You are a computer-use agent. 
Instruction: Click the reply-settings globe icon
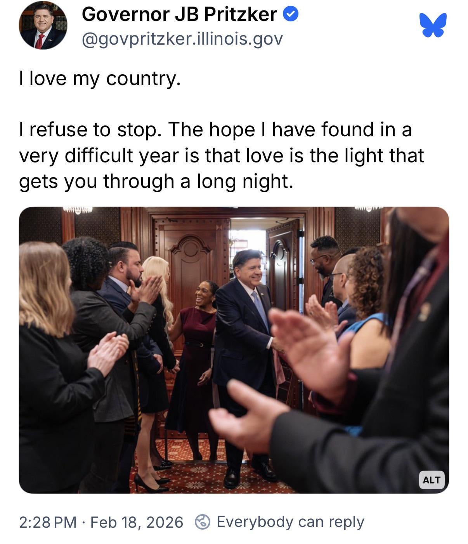(202, 521)
